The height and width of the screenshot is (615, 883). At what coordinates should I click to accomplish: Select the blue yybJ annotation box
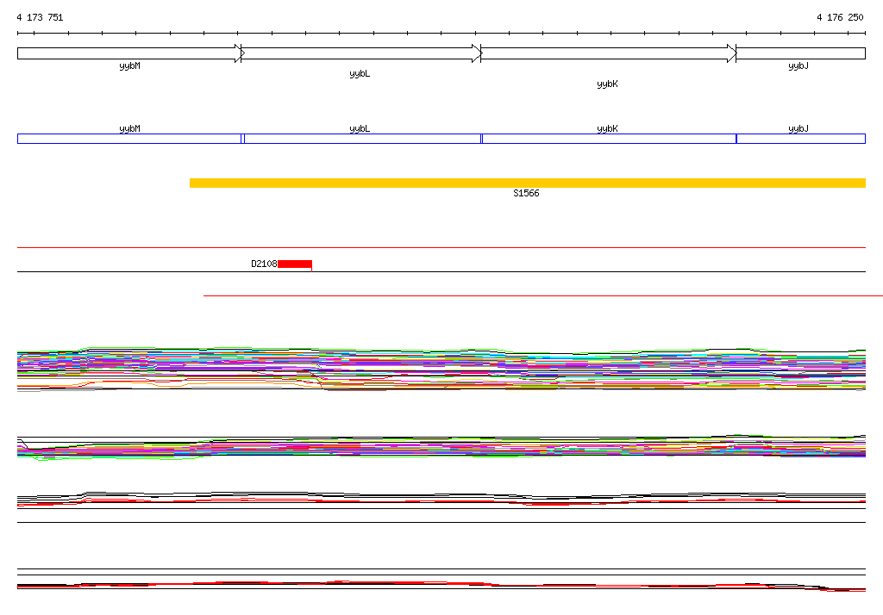click(x=801, y=139)
